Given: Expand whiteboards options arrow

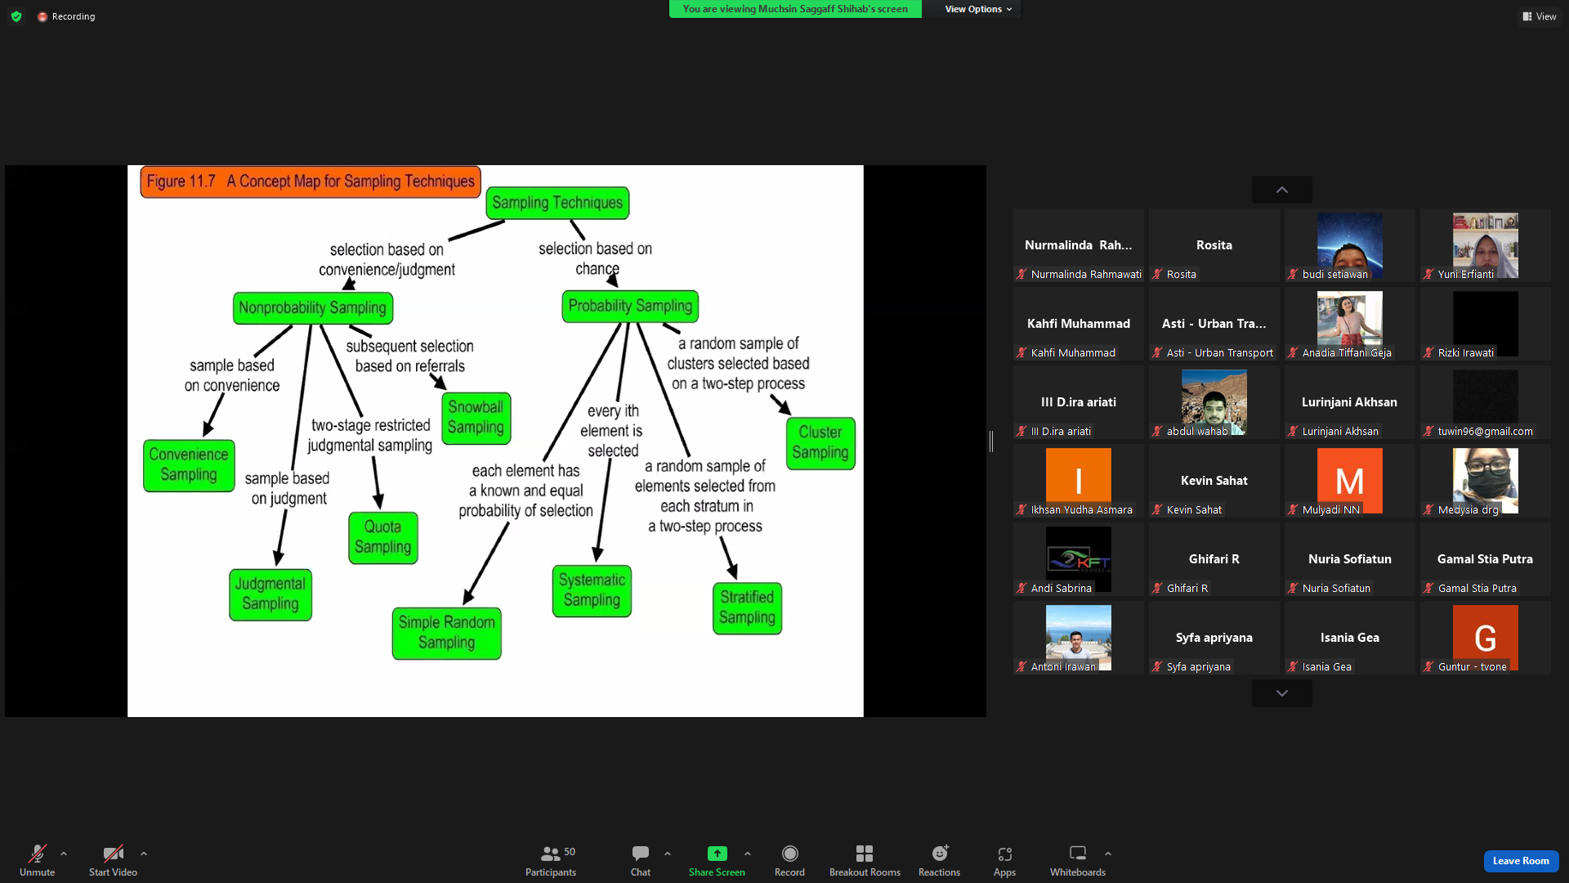Looking at the screenshot, I should pos(1108,854).
